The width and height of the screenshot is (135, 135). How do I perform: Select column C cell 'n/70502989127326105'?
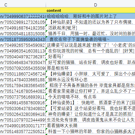click(x=23, y=22)
